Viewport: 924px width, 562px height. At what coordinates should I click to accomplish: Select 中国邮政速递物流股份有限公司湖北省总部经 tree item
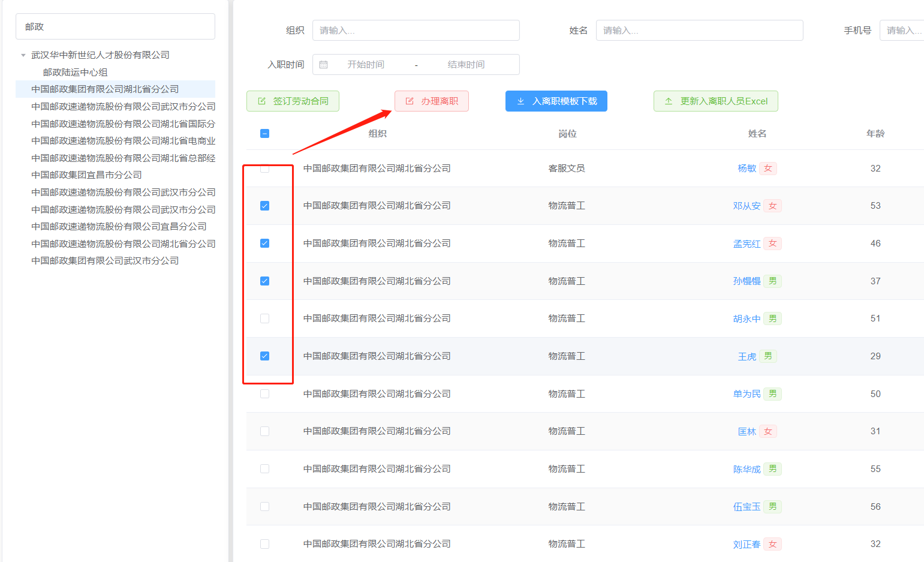tap(123, 158)
